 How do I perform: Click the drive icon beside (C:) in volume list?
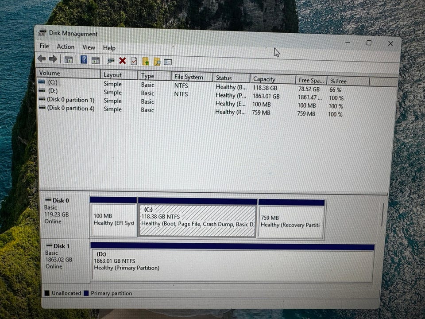coord(42,82)
